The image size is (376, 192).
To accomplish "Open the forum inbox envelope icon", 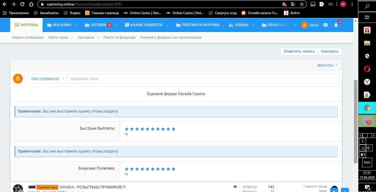I will [x=325, y=25].
